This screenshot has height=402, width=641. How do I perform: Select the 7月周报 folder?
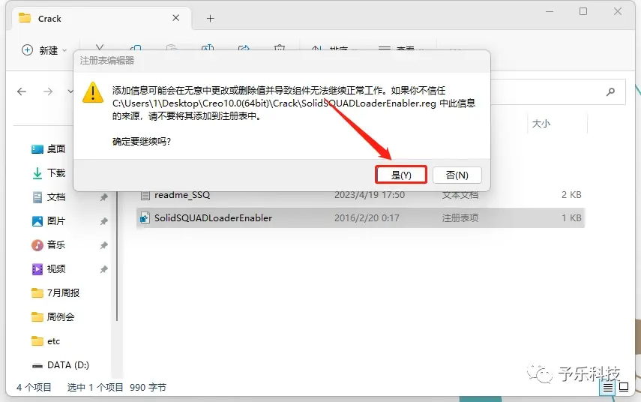[x=55, y=292]
